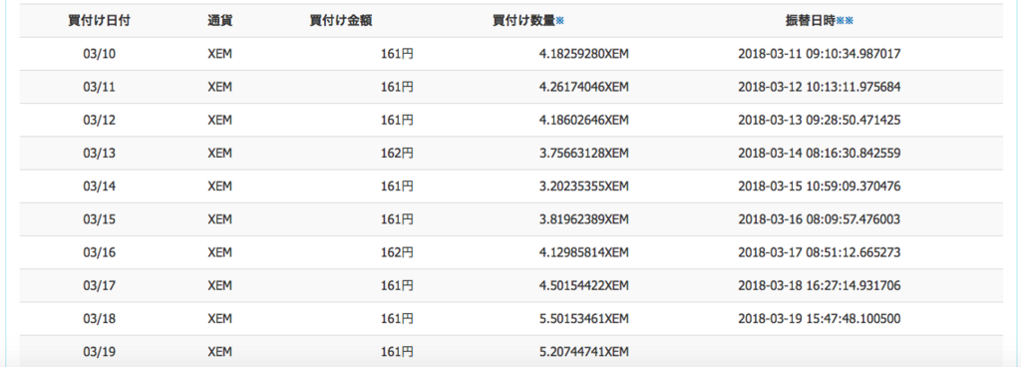
Task: Click timestamp 2018-03-17 08:51:12.665273
Action: [820, 252]
